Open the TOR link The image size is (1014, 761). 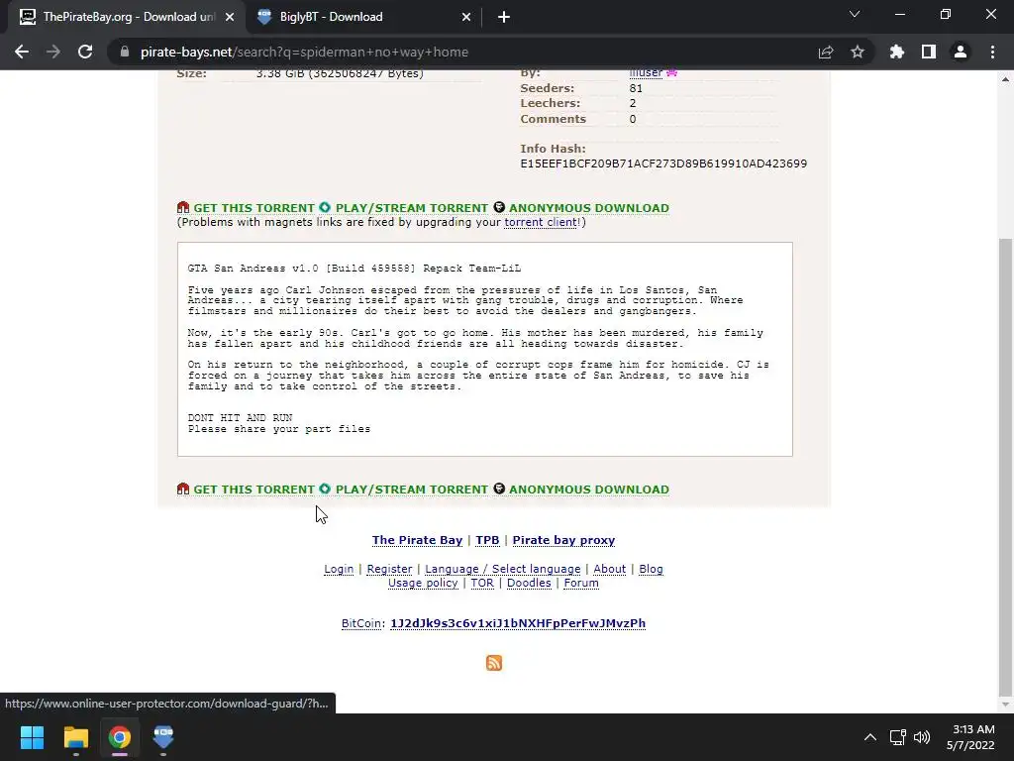coord(482,583)
